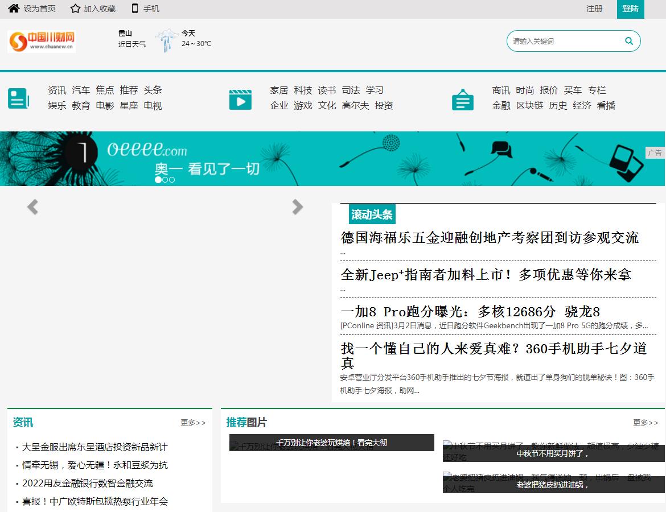
Task: Select the third banner carousel dot
Action: point(171,180)
